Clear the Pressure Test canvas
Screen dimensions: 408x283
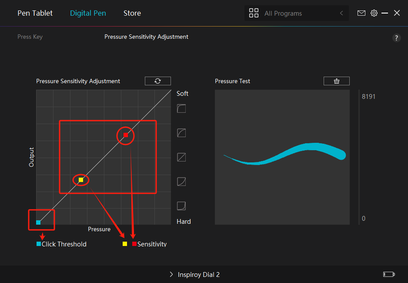336,81
